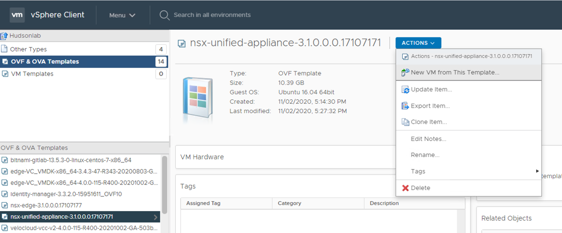Viewport: 562px width, 233px height.
Task: Click the count badge 0 beside VM Templates
Action: (x=161, y=74)
